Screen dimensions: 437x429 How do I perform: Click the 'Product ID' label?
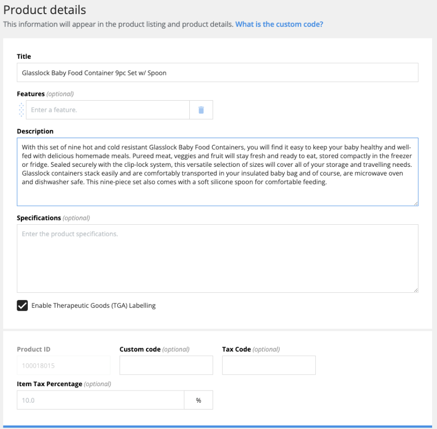pos(34,349)
